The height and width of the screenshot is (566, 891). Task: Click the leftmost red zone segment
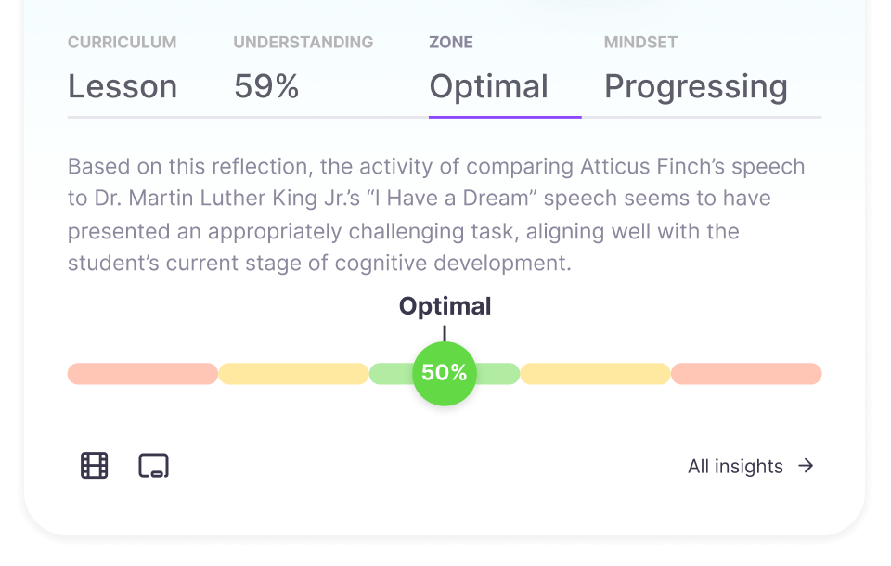point(143,373)
